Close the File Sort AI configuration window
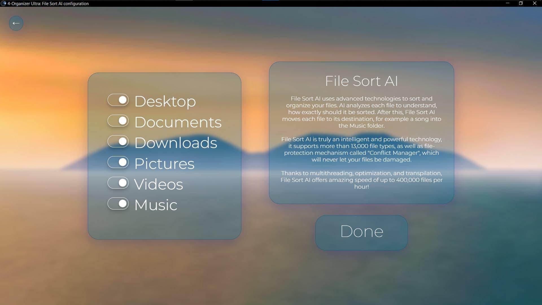Viewport: 542px width, 305px height. tap(534, 3)
